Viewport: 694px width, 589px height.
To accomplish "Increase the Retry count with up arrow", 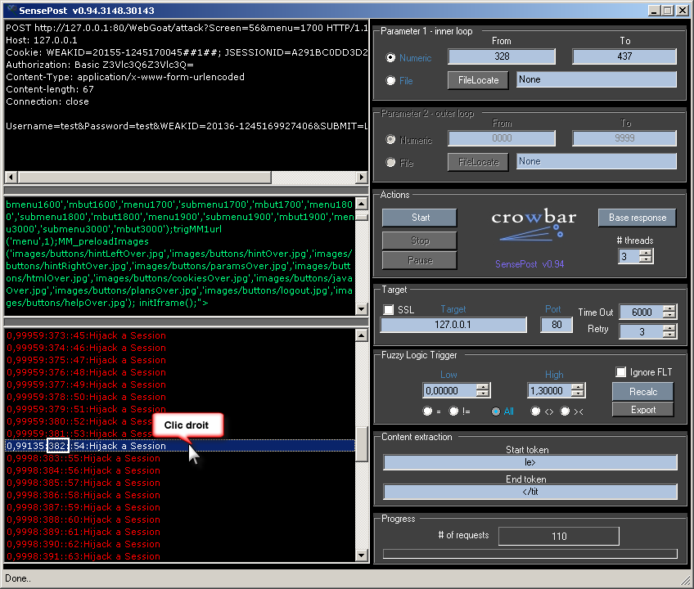I will [669, 327].
